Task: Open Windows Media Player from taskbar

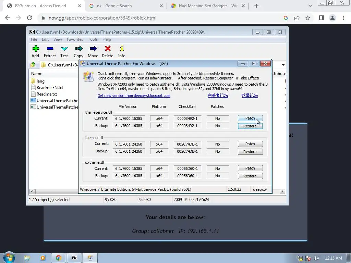Action: click(43, 258)
